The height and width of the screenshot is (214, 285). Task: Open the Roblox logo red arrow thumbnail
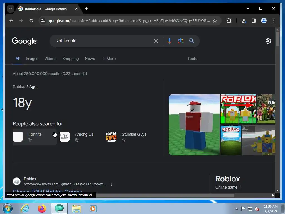point(238,109)
